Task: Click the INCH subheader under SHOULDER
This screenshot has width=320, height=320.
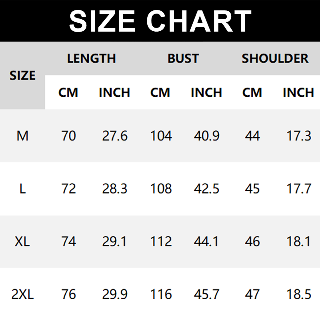Action: [x=298, y=92]
